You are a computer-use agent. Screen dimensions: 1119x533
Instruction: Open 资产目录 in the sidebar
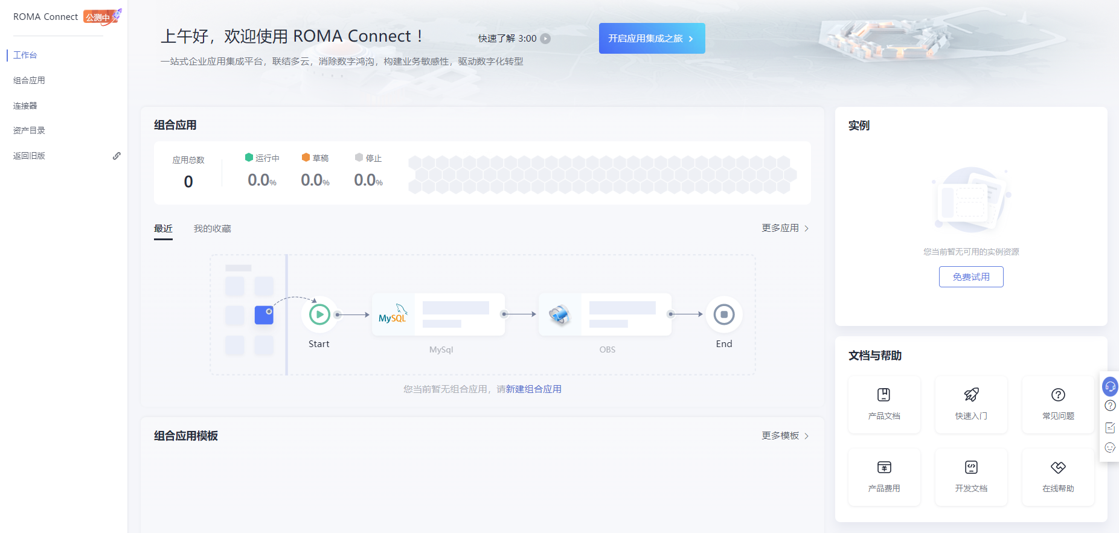pos(29,130)
